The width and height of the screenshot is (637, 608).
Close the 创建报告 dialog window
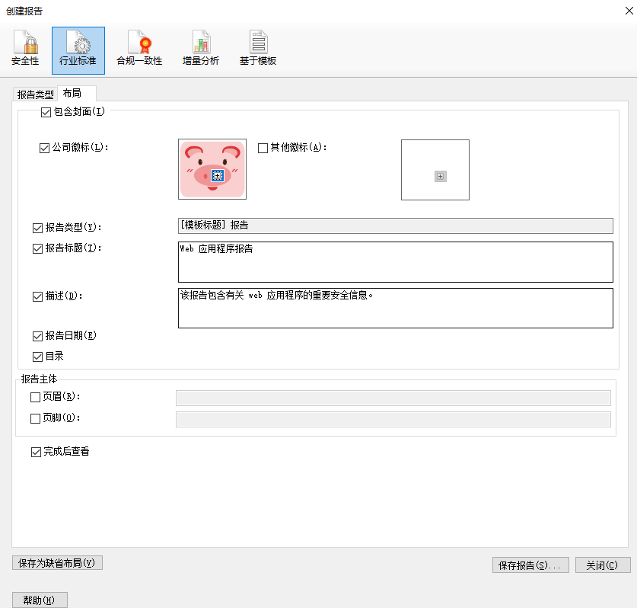point(629,11)
